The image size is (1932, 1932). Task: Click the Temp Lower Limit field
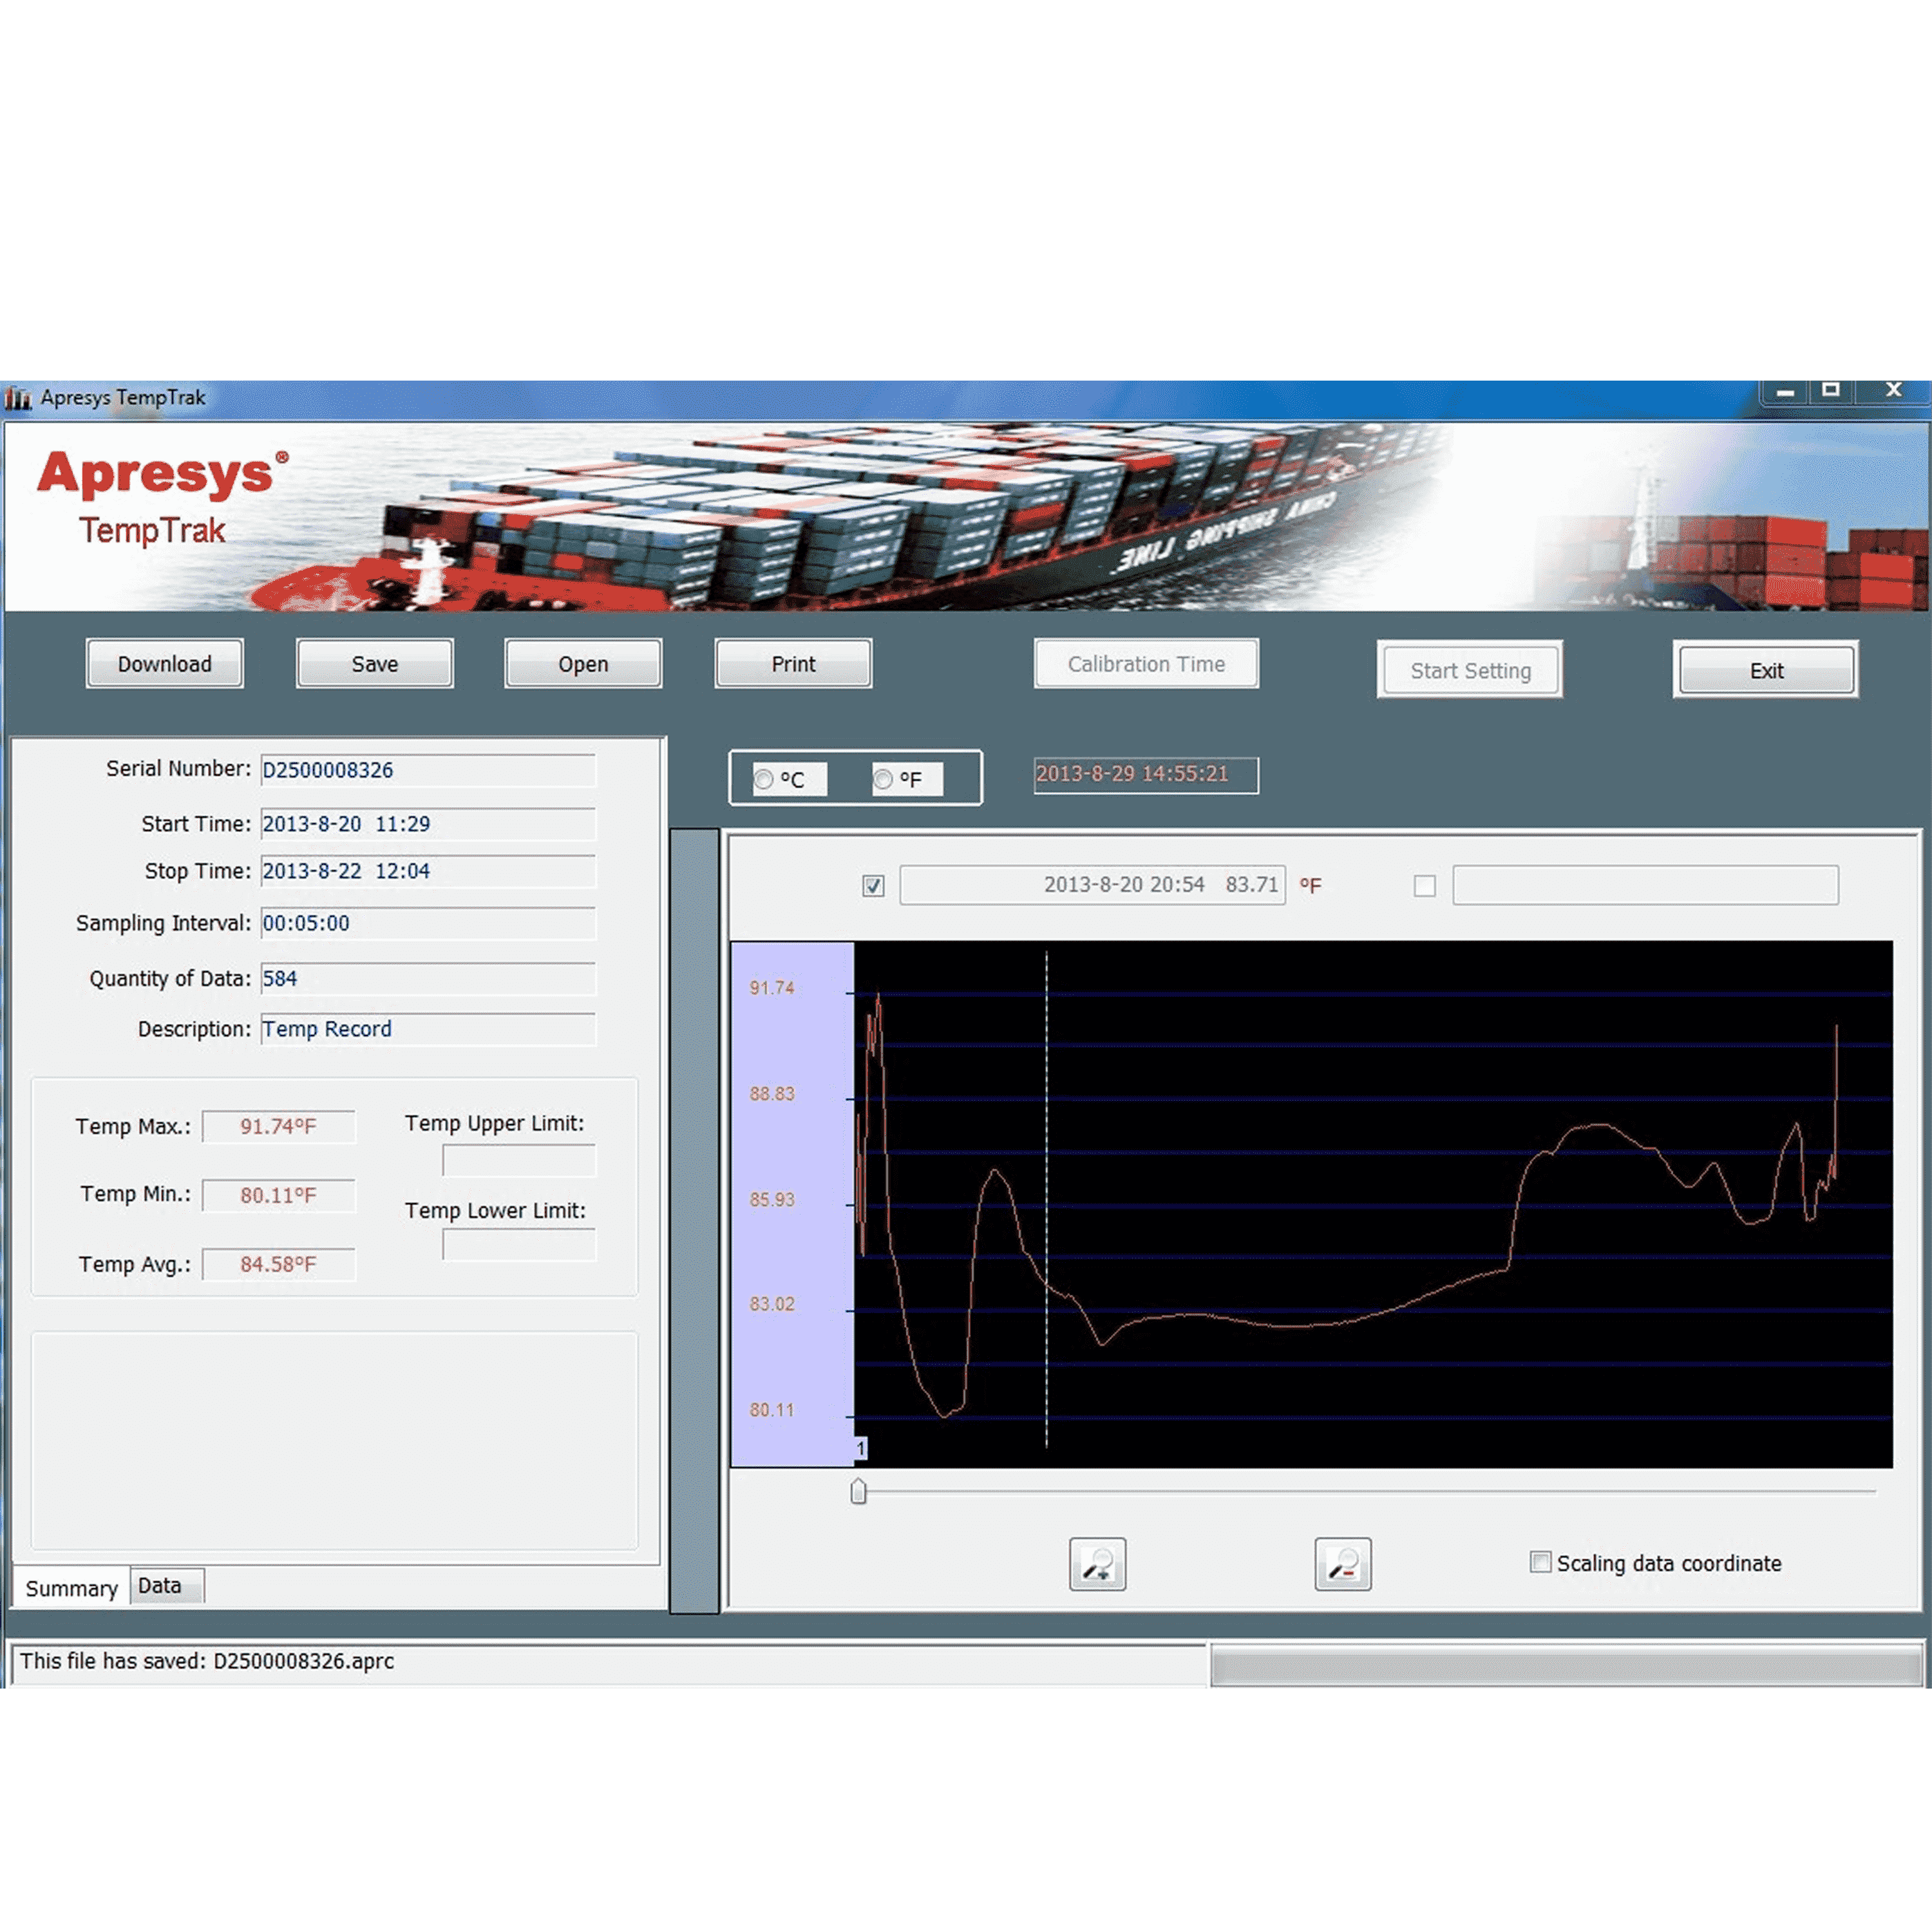(518, 1245)
